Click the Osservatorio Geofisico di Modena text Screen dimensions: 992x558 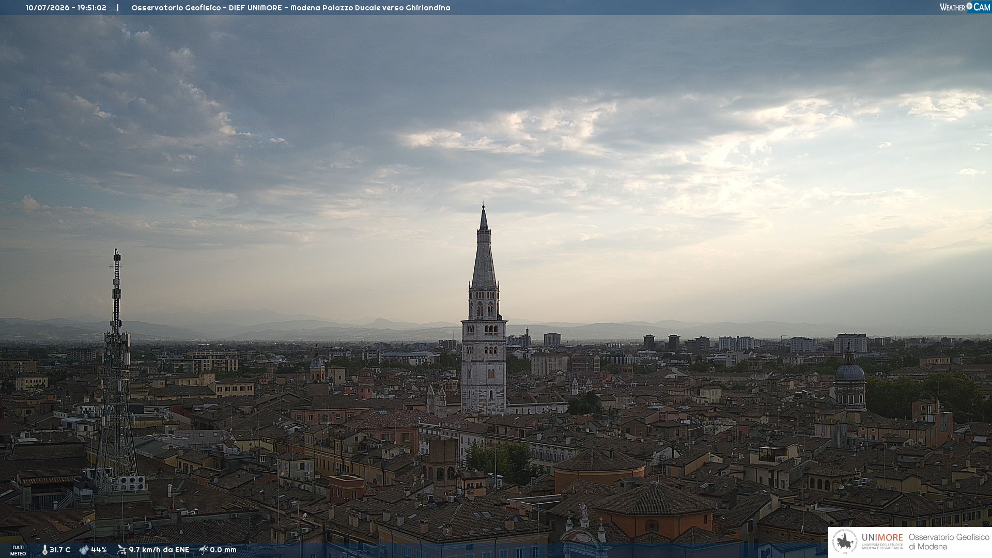pos(949,542)
